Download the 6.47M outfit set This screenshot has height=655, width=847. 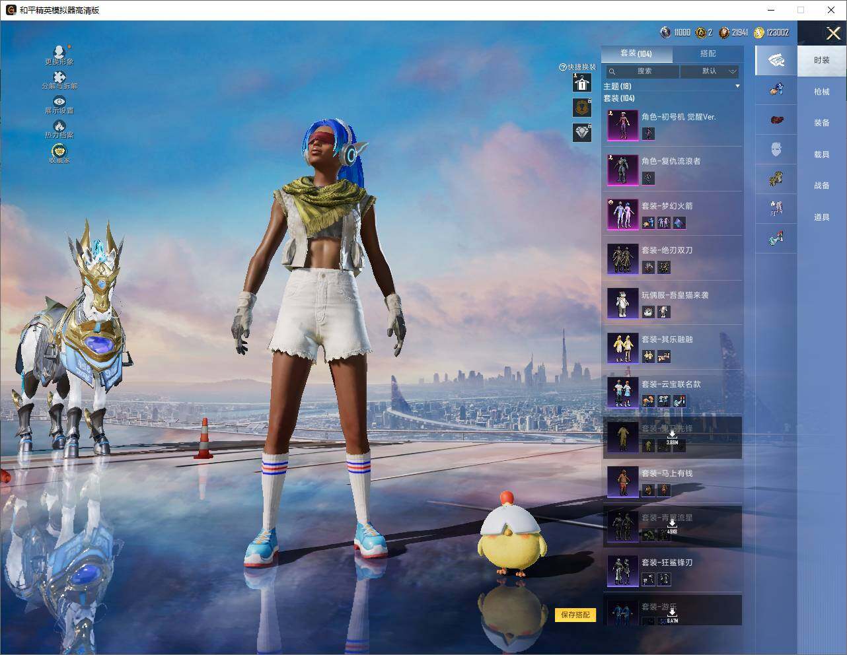(672, 615)
